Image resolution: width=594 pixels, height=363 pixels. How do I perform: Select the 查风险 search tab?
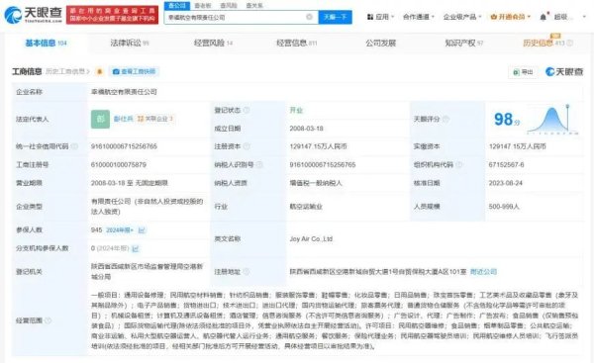(229, 5)
